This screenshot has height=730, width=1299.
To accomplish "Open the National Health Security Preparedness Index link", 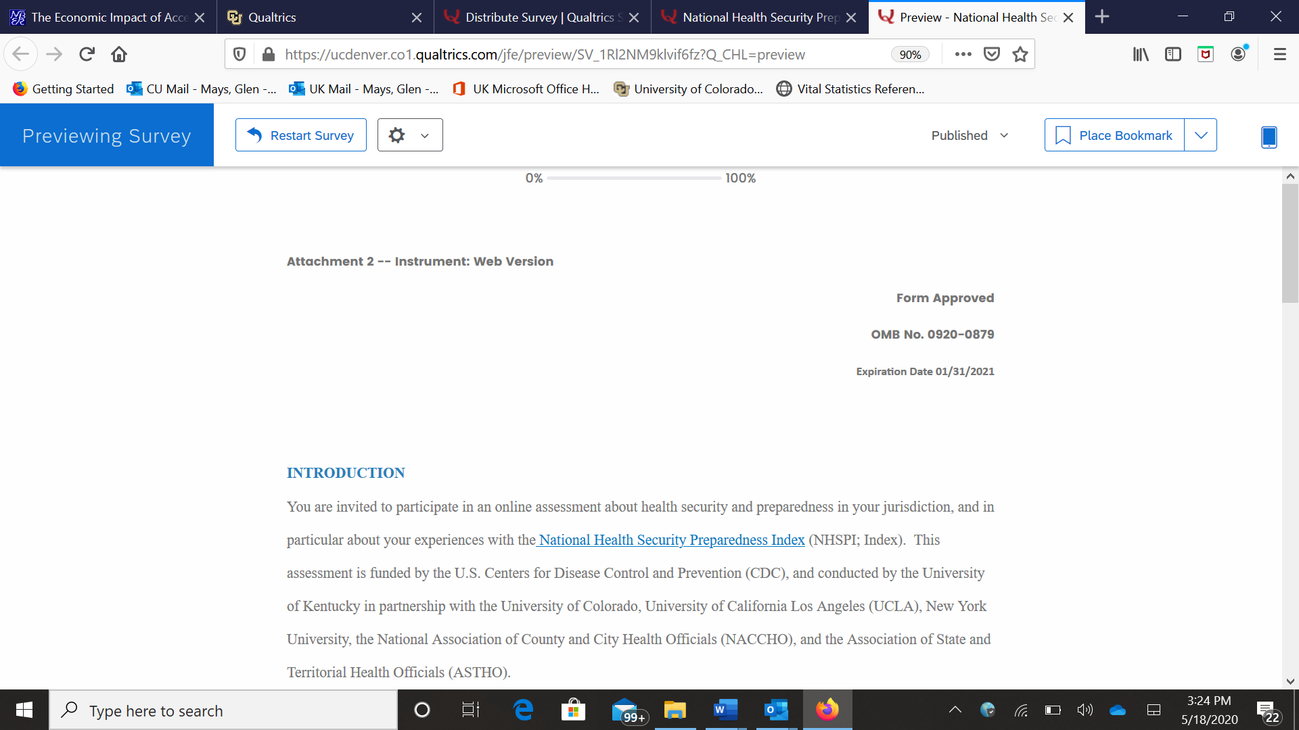I will (671, 540).
